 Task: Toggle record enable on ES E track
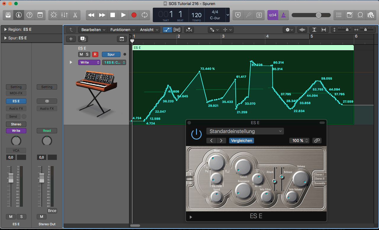(x=95, y=54)
